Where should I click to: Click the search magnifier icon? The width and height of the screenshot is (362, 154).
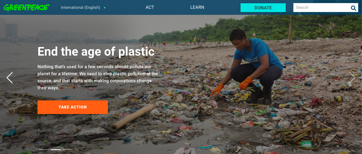(x=353, y=8)
